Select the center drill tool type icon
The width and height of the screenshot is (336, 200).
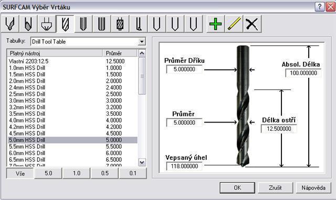pyautogui.click(x=10, y=24)
